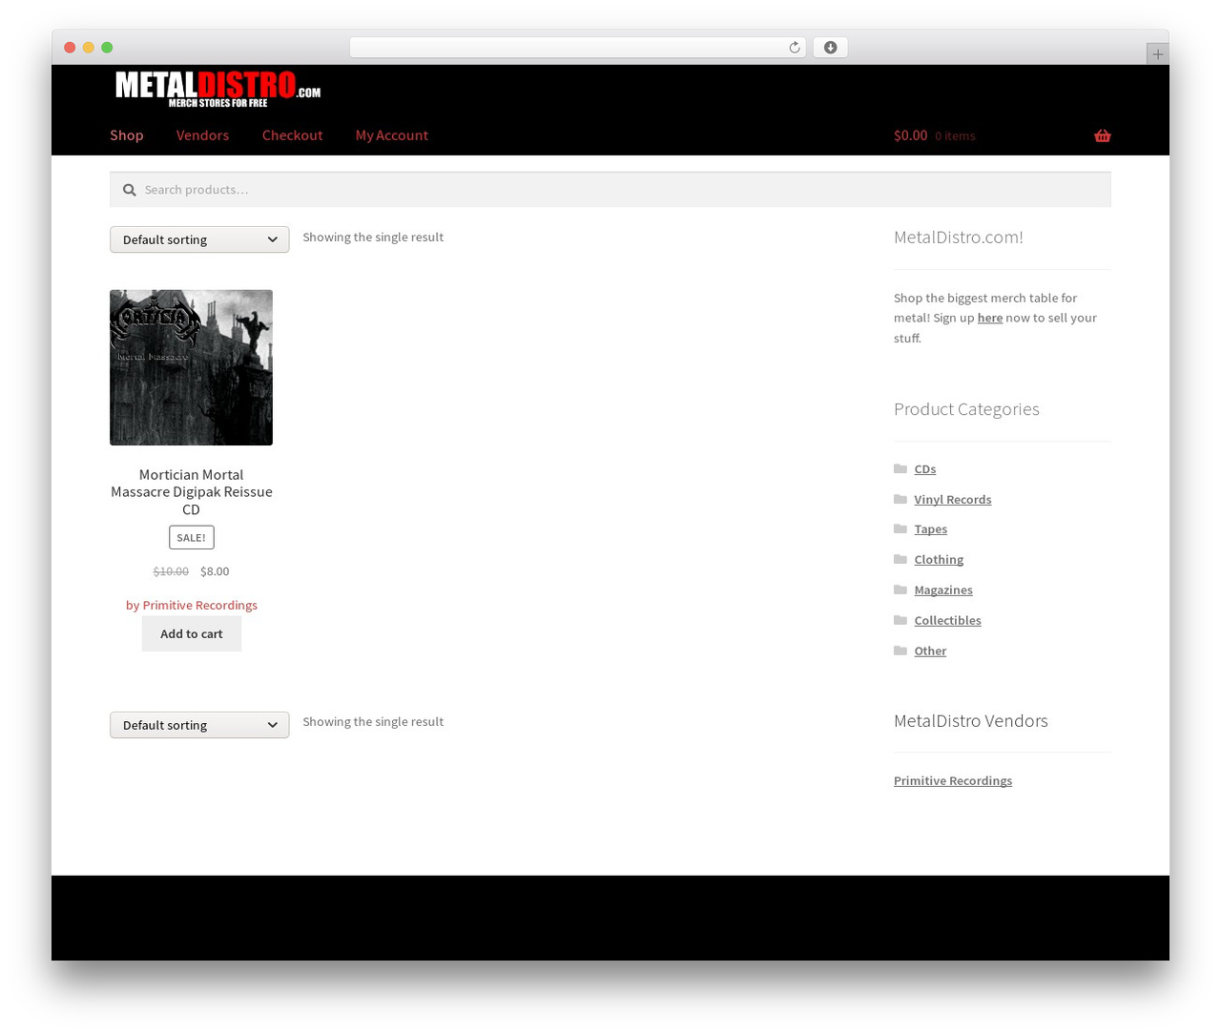
Task: Open the Mortician Mortal Massacre product title
Action: click(x=192, y=492)
